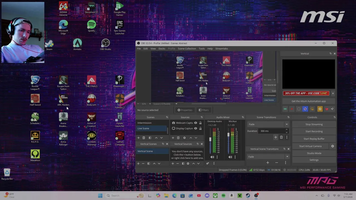Toggle Start Virtual Camera button
This screenshot has width=356, height=200.
[x=310, y=146]
